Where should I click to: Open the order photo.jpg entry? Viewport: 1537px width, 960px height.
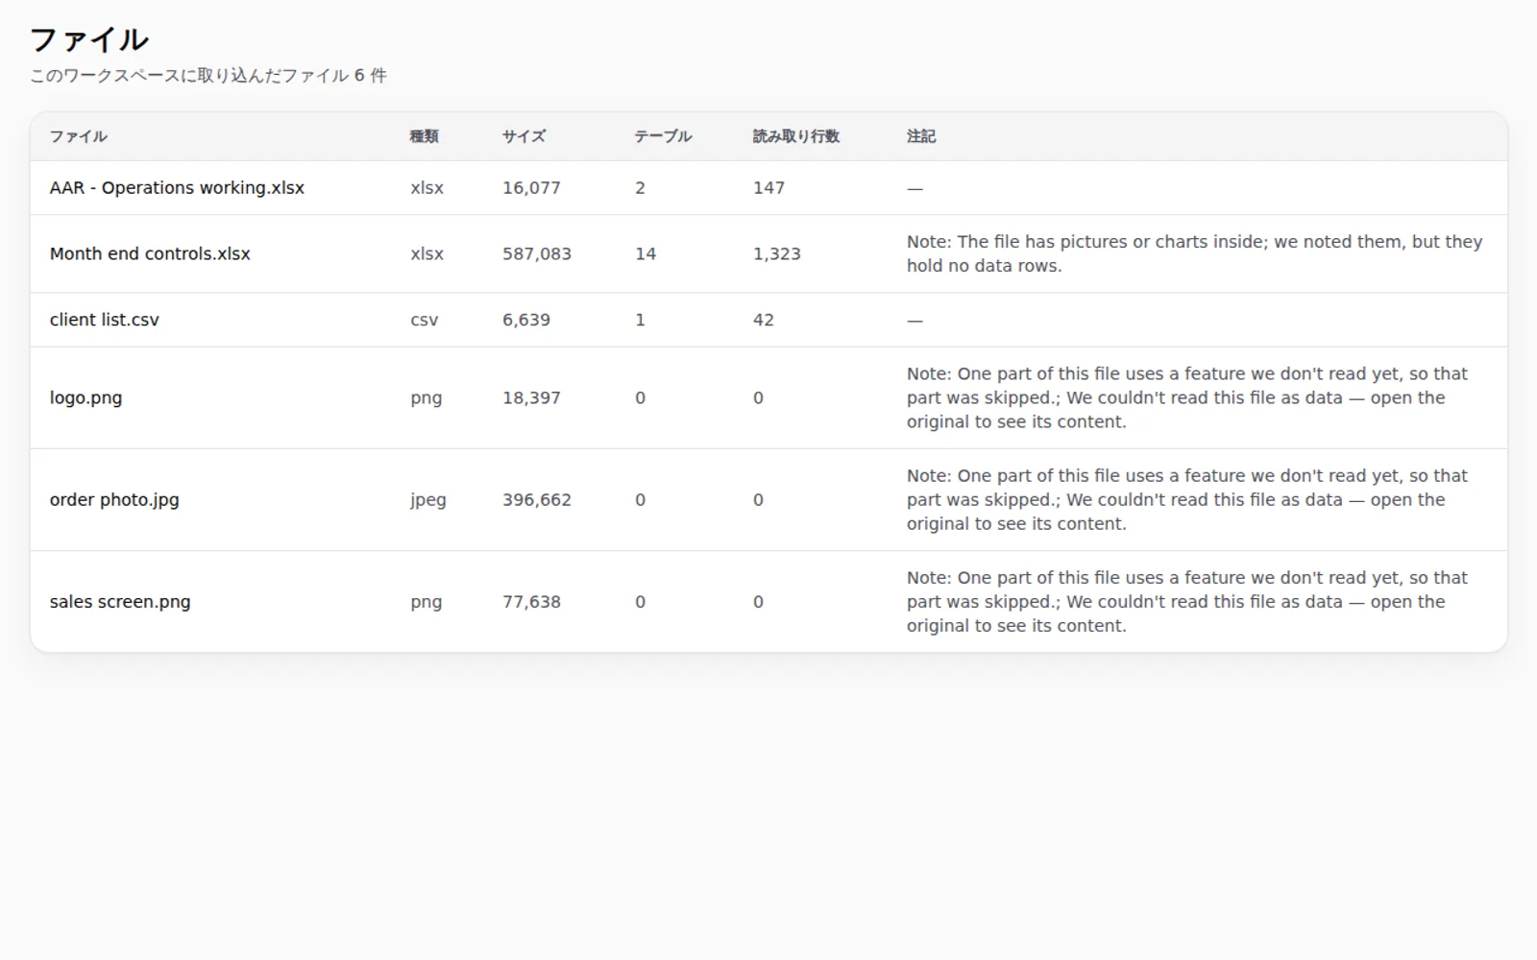(x=114, y=500)
